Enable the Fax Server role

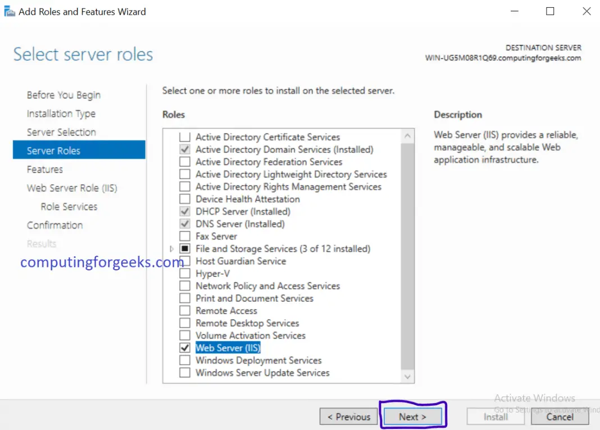tap(185, 236)
